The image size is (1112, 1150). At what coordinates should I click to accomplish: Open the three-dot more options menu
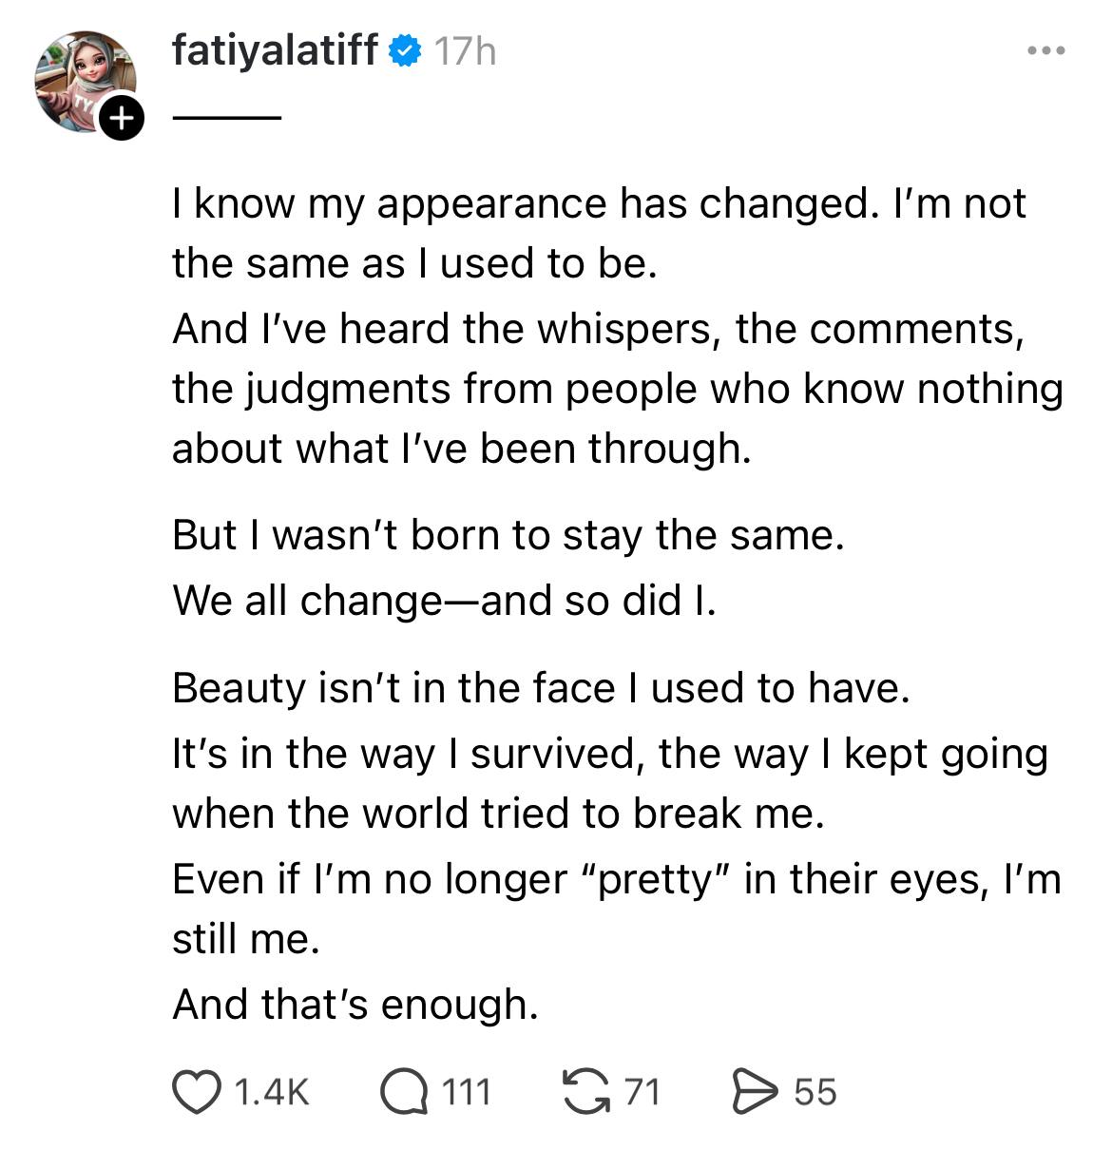point(1046,50)
